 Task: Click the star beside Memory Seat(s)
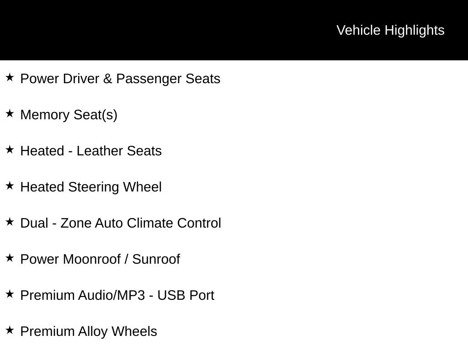pyautogui.click(x=10, y=114)
